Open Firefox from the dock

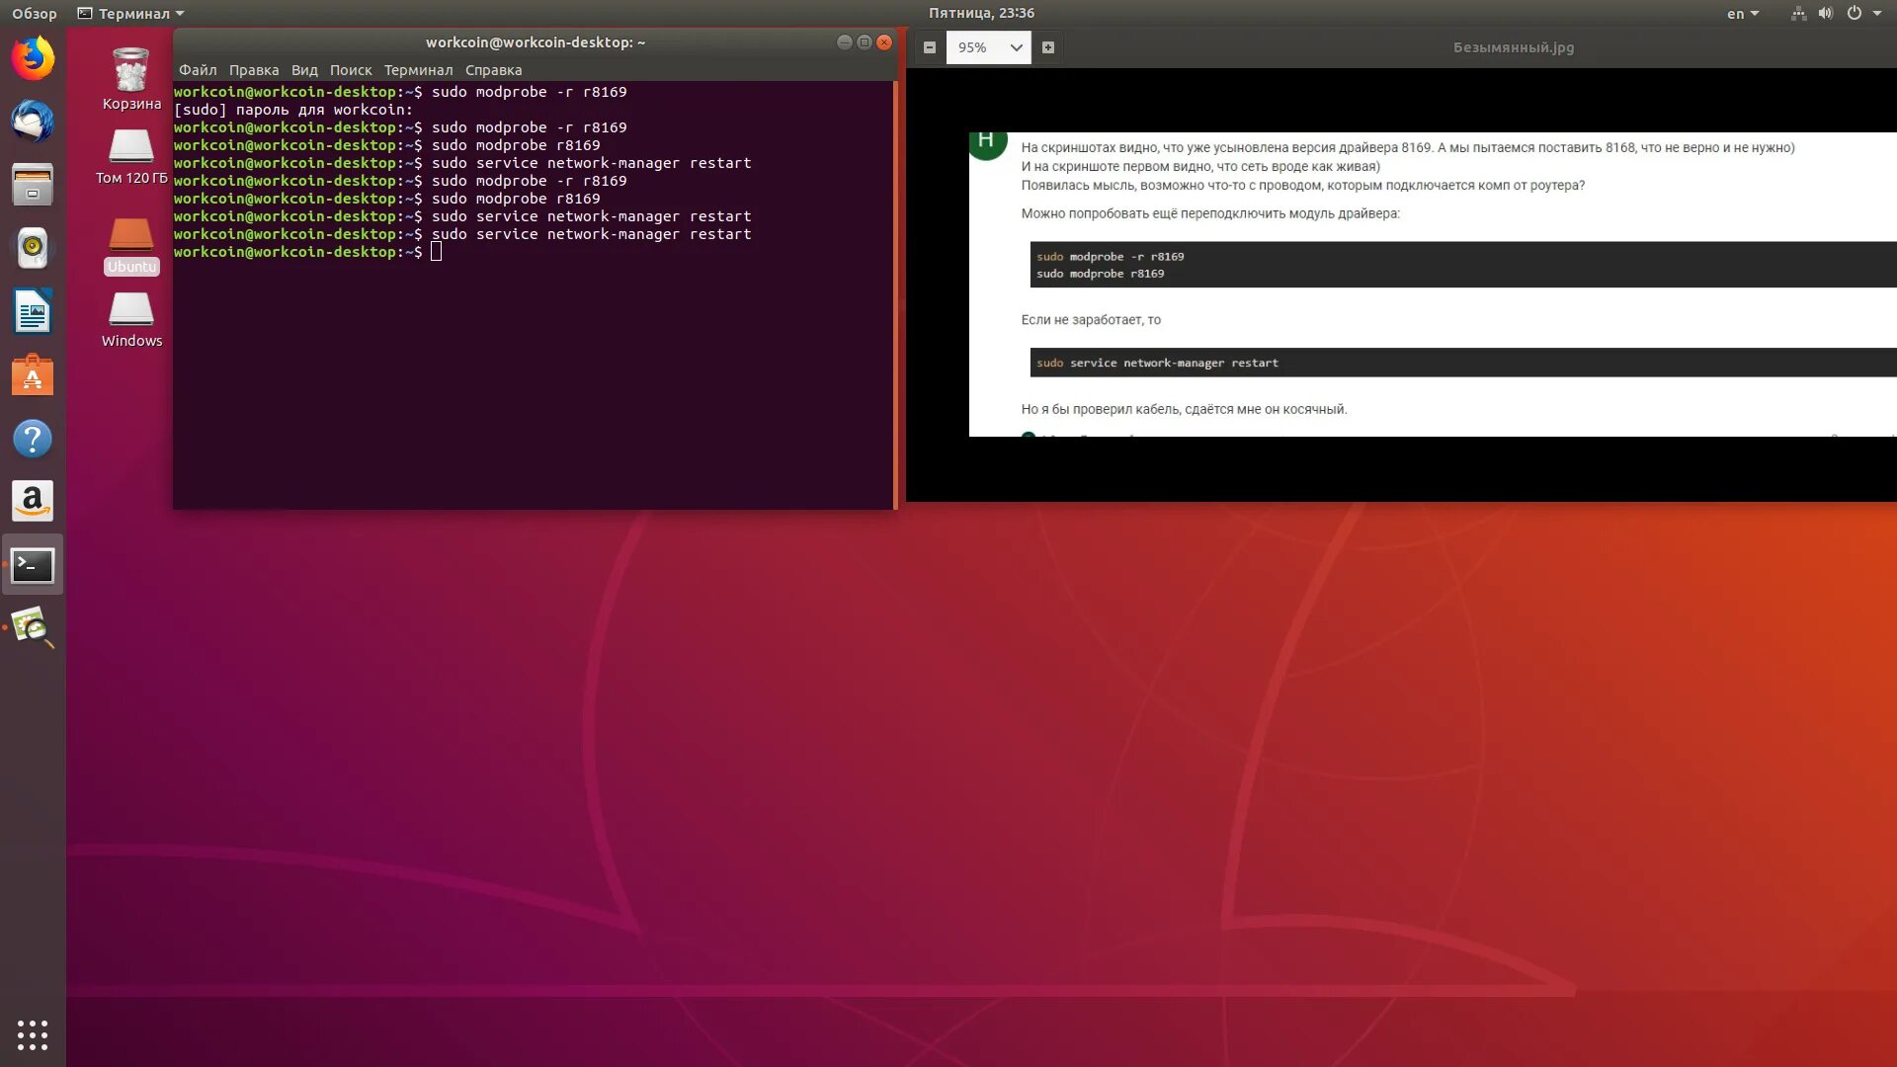[x=33, y=58]
